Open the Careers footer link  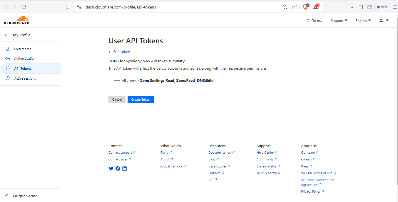pyautogui.click(x=308, y=159)
